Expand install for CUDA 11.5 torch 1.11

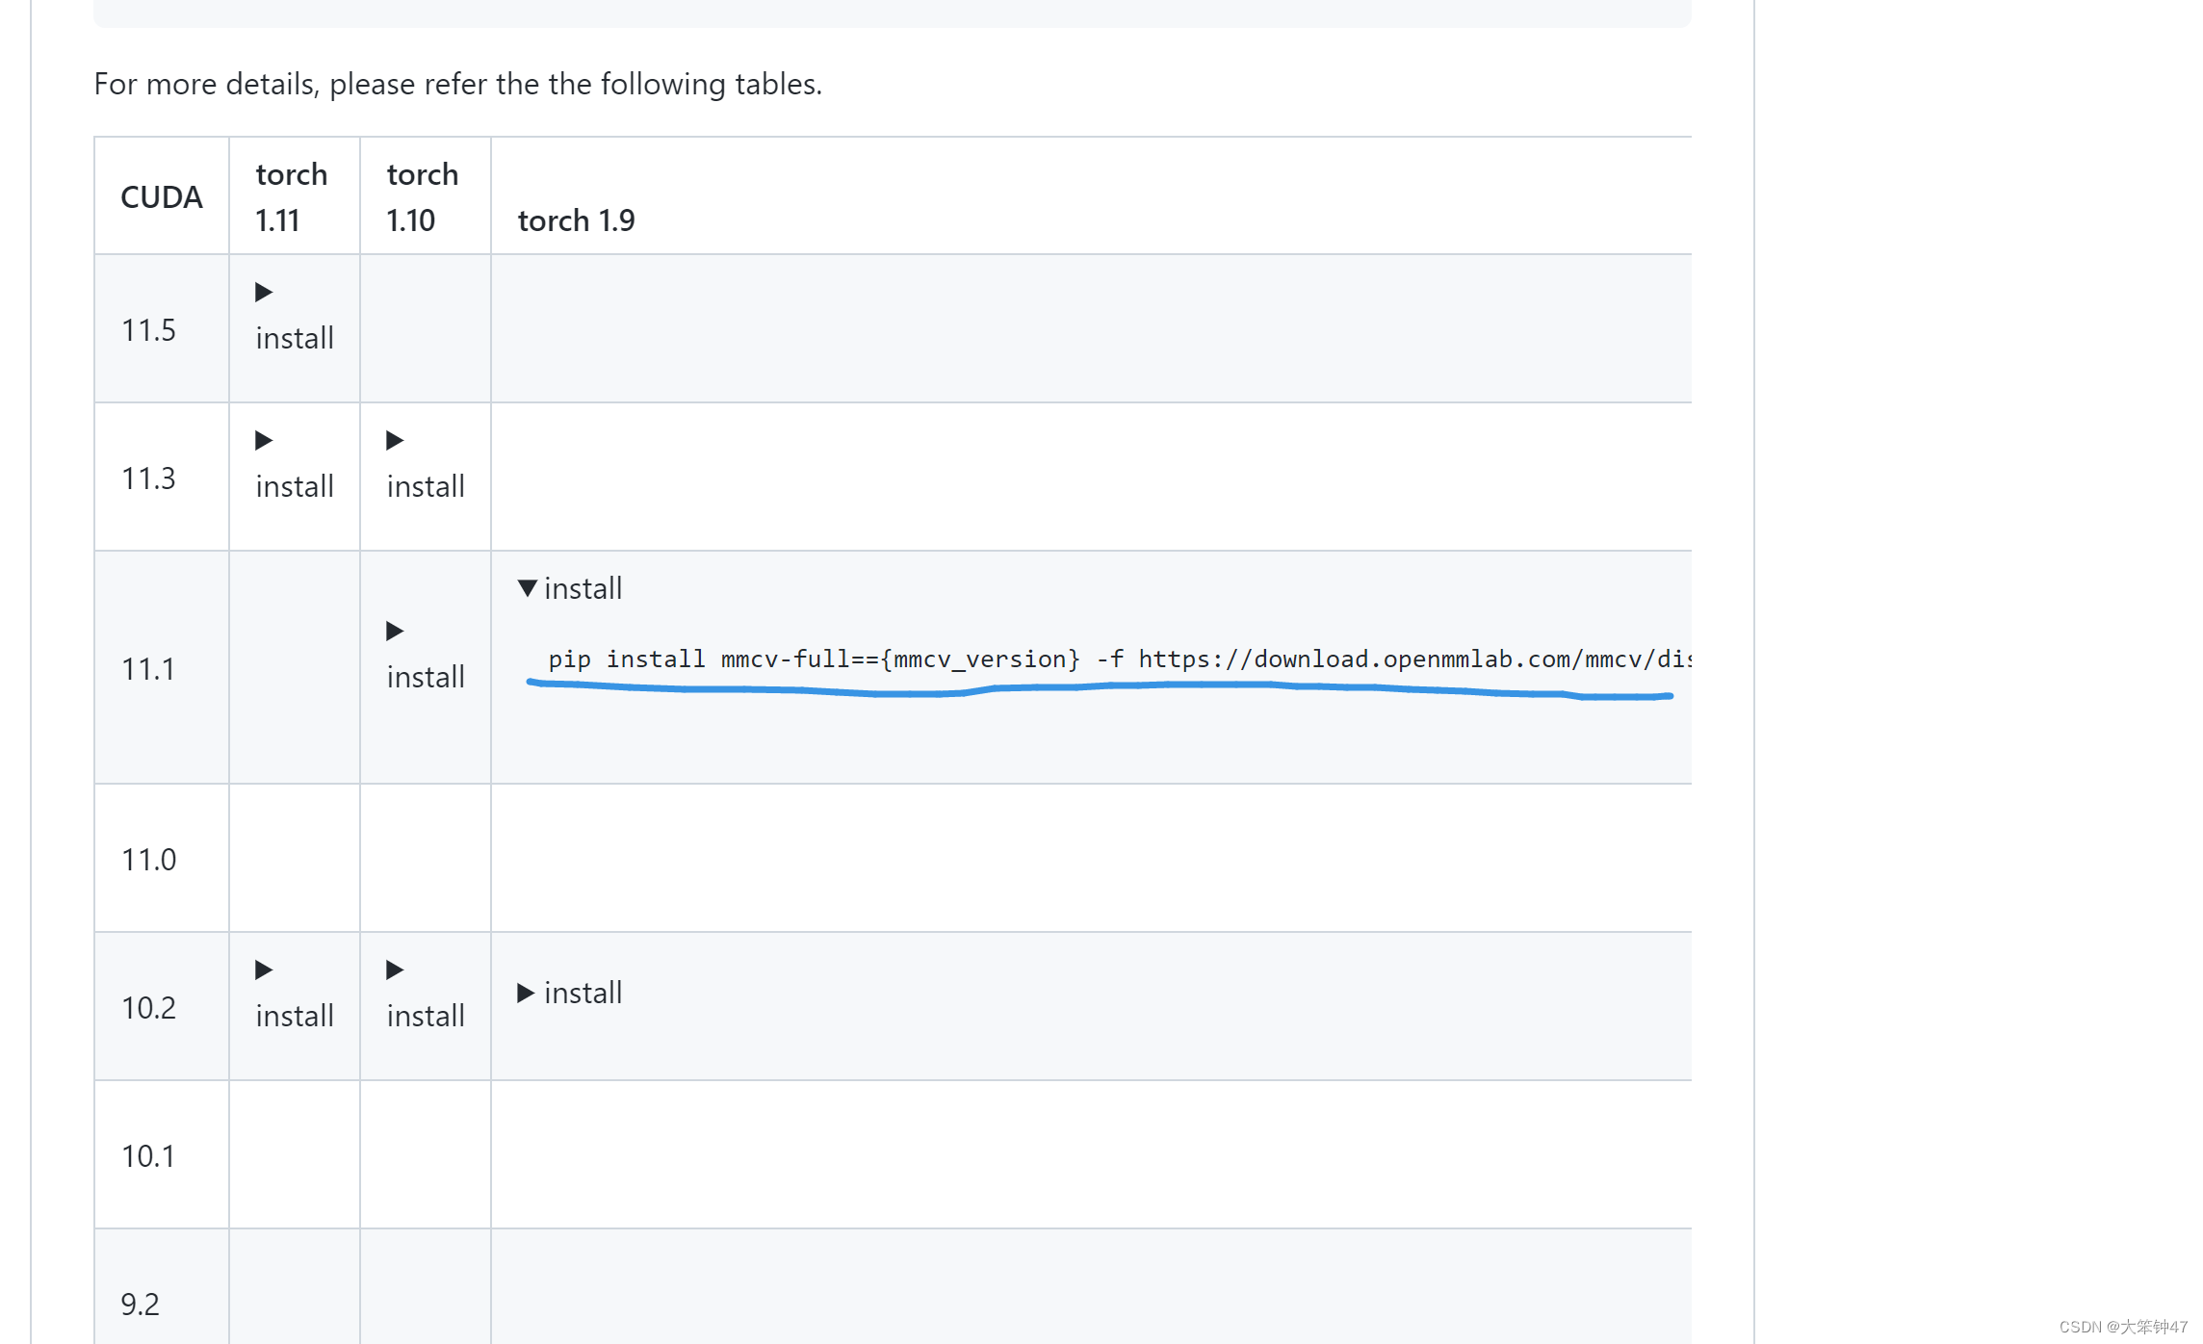point(294,316)
